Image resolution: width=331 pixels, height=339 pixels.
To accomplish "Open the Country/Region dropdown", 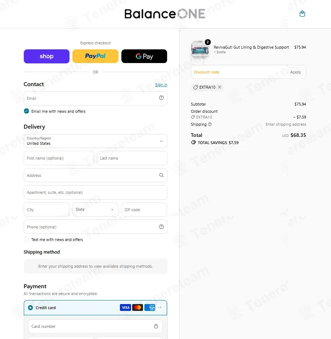I will (x=95, y=141).
